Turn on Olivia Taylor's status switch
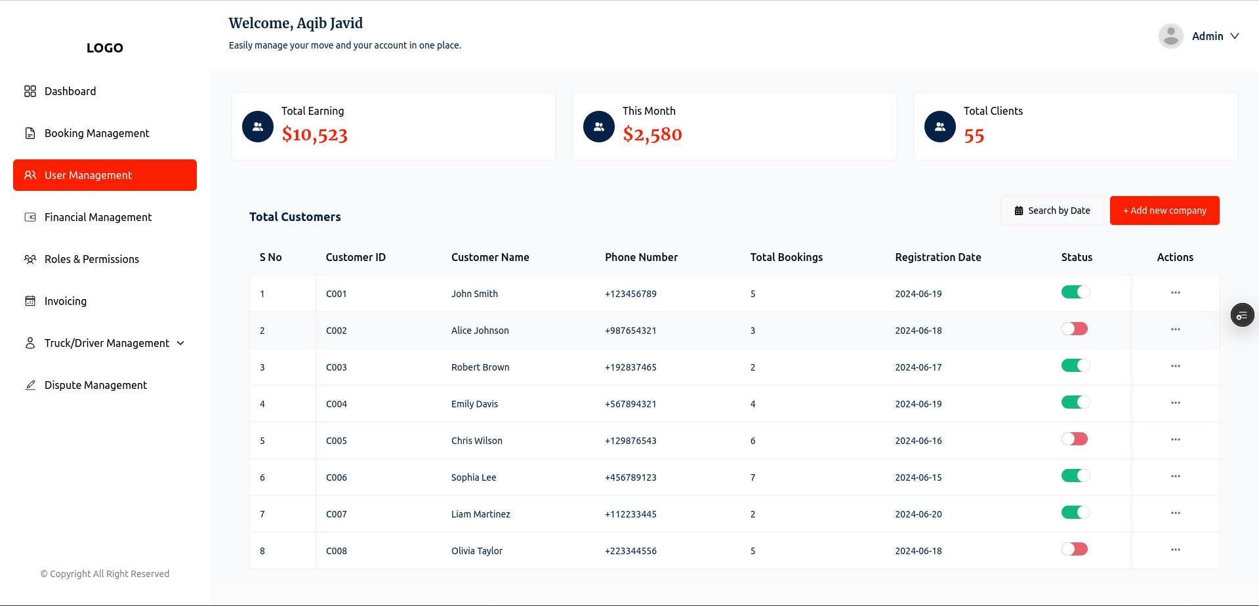 click(x=1075, y=550)
